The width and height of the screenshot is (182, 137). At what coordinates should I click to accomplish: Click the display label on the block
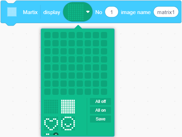tap(52, 12)
